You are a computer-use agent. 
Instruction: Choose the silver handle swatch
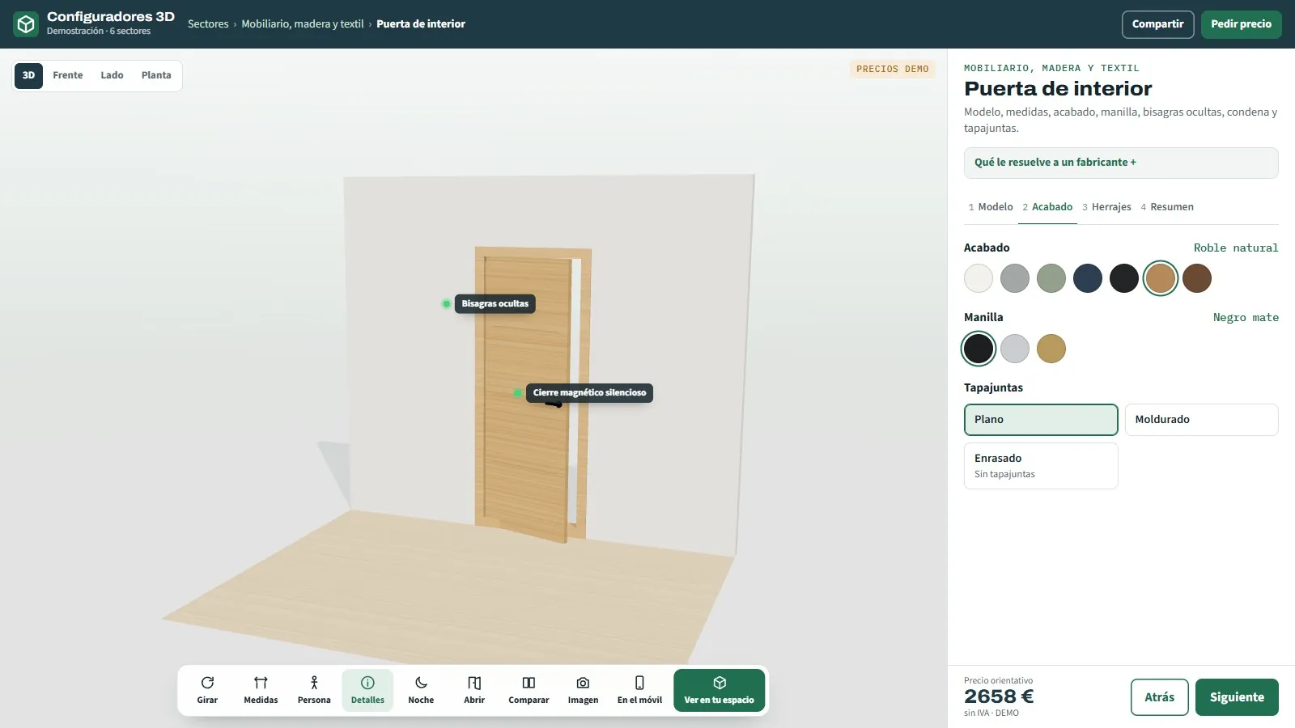point(1015,349)
